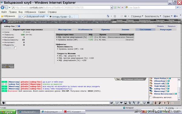
Task: Click the filter funnel icon in chat bar
Action: 121,103
